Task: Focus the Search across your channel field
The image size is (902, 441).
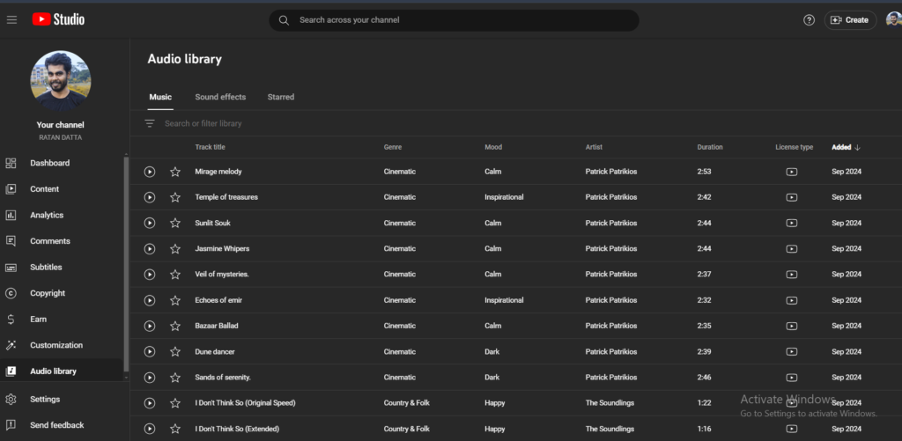Action: tap(454, 20)
